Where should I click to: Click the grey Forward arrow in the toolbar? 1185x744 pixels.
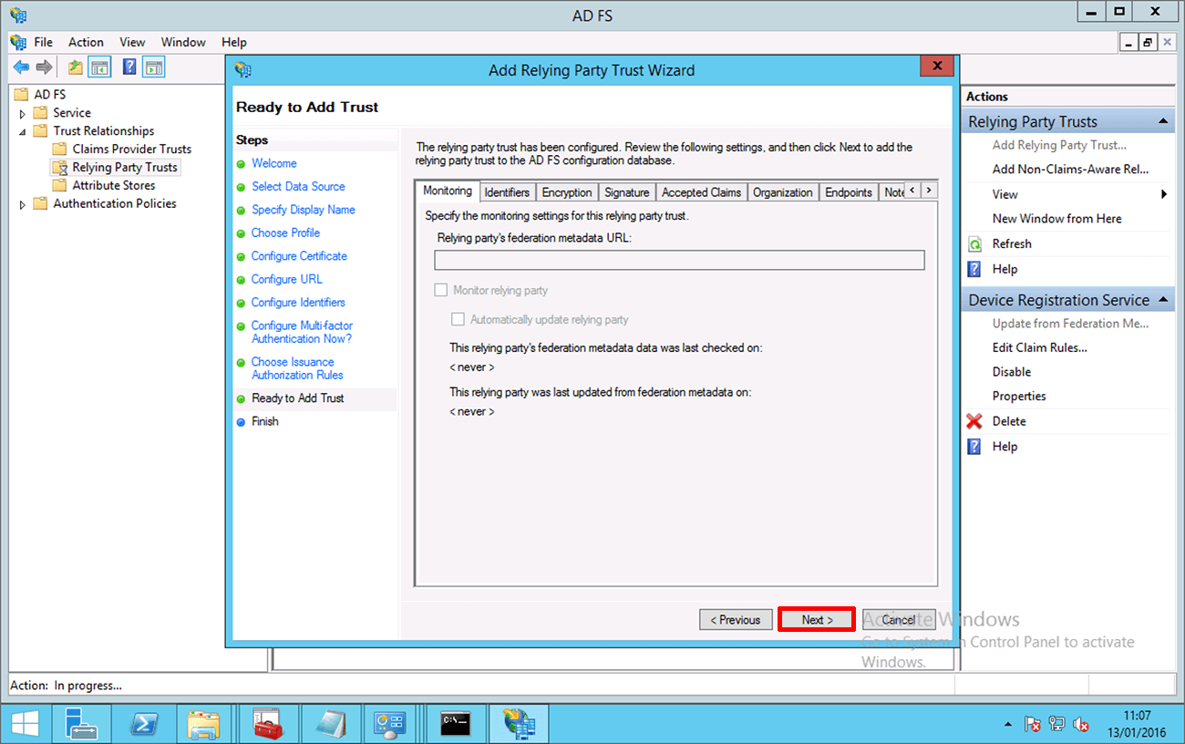point(44,67)
